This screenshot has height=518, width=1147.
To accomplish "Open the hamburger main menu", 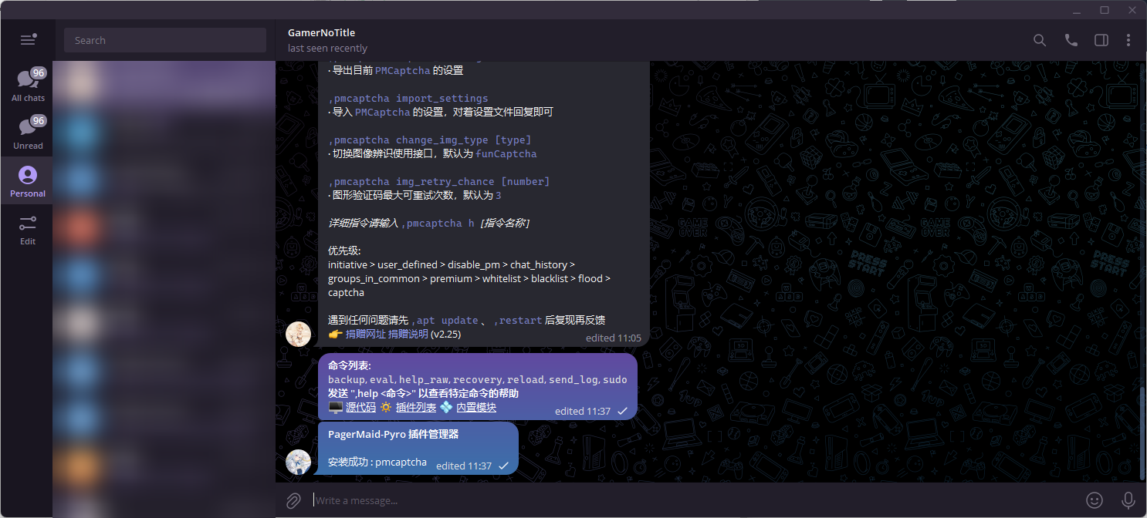I will point(28,40).
